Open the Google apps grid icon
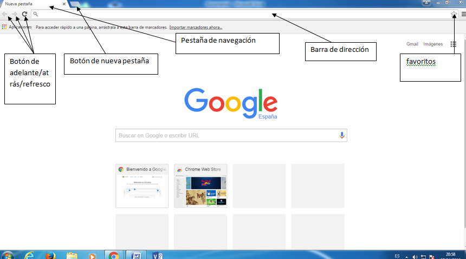Image resolution: width=466 pixels, height=259 pixels. [x=453, y=44]
